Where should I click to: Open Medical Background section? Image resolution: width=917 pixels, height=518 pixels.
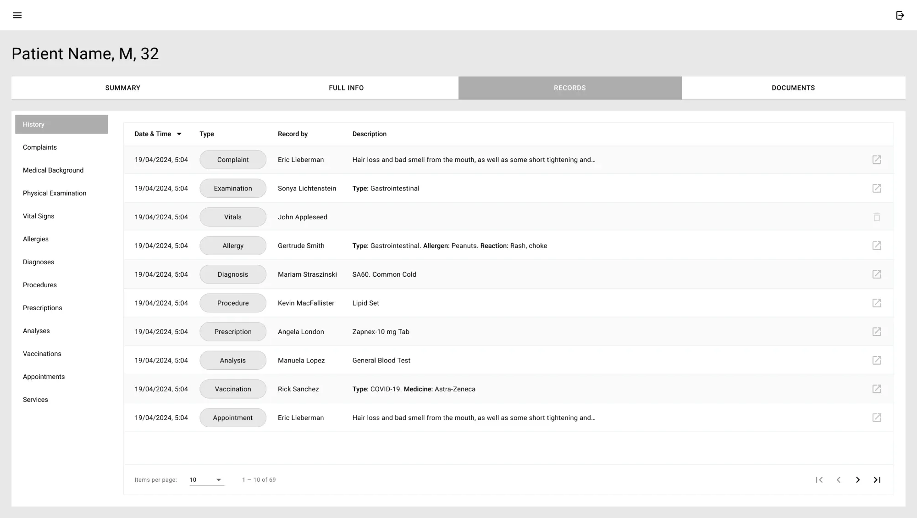[61, 170]
